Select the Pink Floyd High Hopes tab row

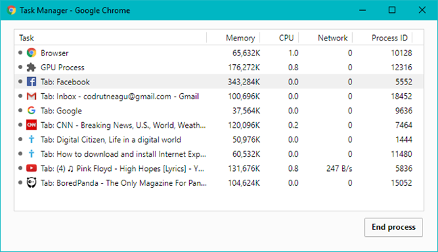point(219,168)
